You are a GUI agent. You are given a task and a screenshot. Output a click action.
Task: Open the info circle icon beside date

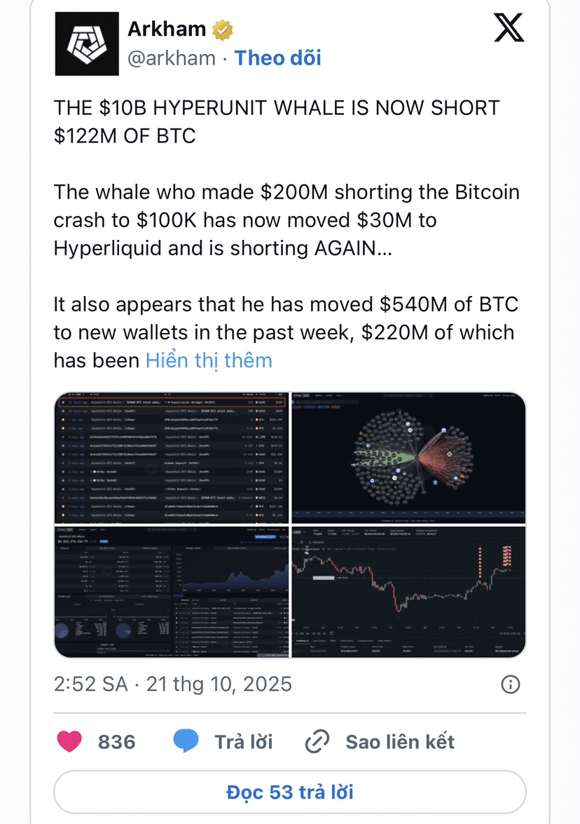click(x=510, y=684)
